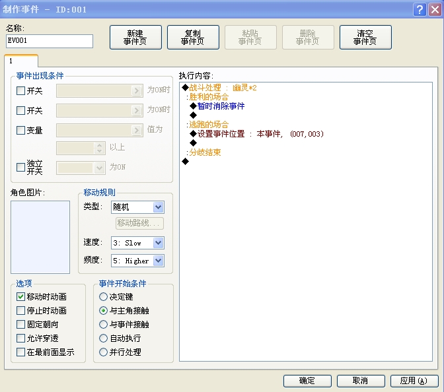444x392 pixels.
Task: Check the 停止时动画 option
Action: point(20,311)
